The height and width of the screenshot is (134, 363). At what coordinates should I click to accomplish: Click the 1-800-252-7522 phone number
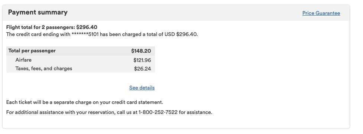(x=158, y=112)
